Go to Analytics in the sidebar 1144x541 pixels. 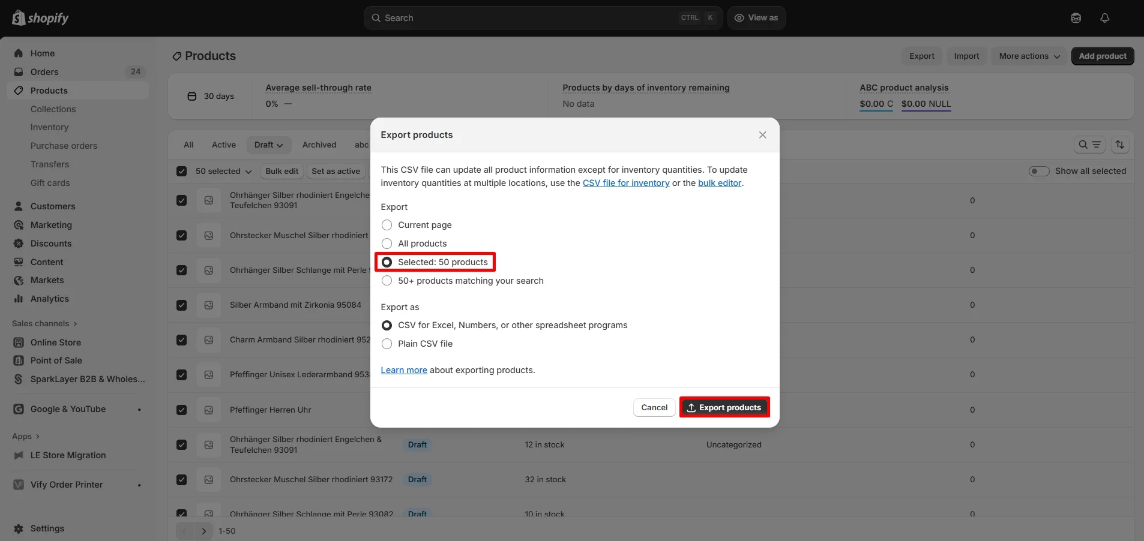pyautogui.click(x=49, y=299)
